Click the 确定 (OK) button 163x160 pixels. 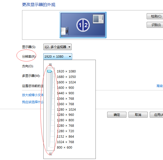(117, 115)
